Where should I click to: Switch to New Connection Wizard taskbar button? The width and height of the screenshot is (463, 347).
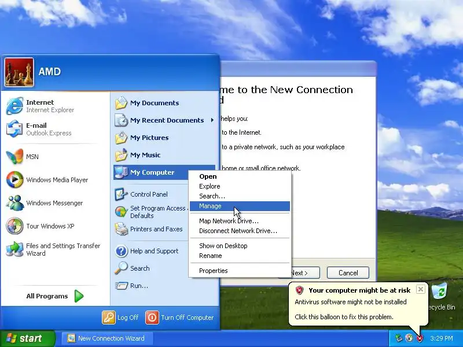click(x=108, y=338)
